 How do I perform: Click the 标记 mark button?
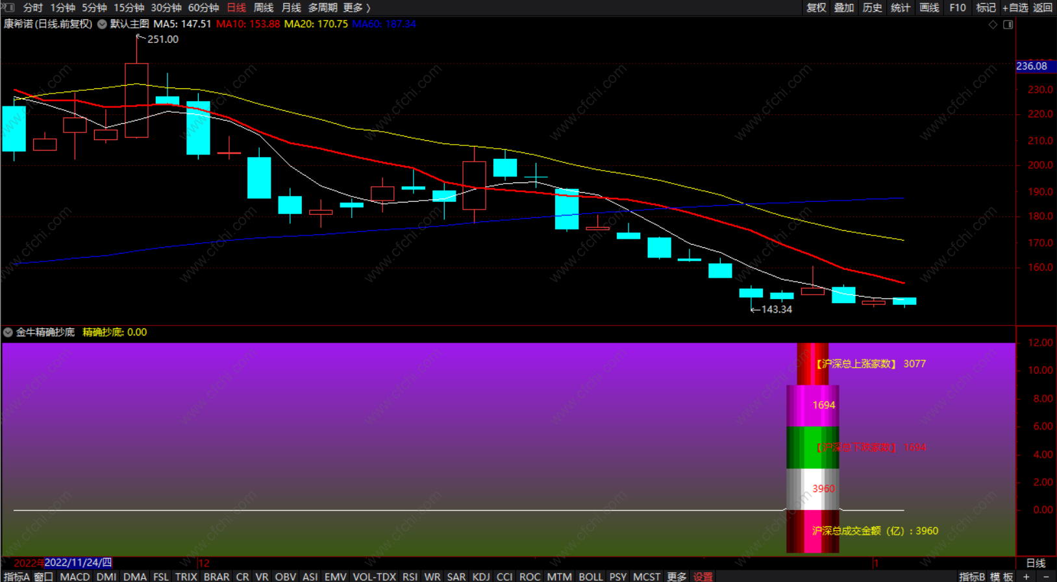pos(986,8)
